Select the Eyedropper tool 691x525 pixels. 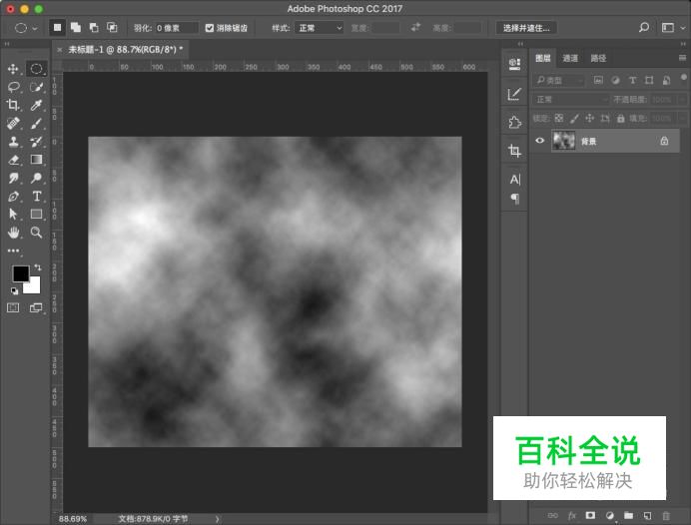(37, 105)
